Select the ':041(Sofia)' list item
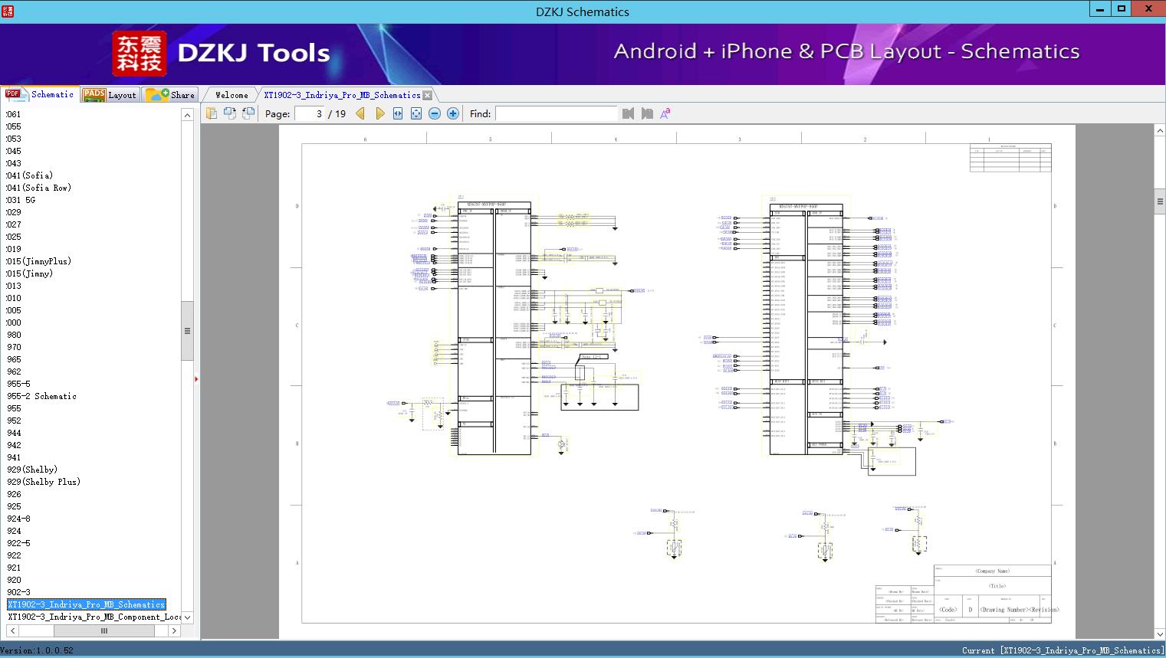The height and width of the screenshot is (658, 1166). (x=29, y=175)
